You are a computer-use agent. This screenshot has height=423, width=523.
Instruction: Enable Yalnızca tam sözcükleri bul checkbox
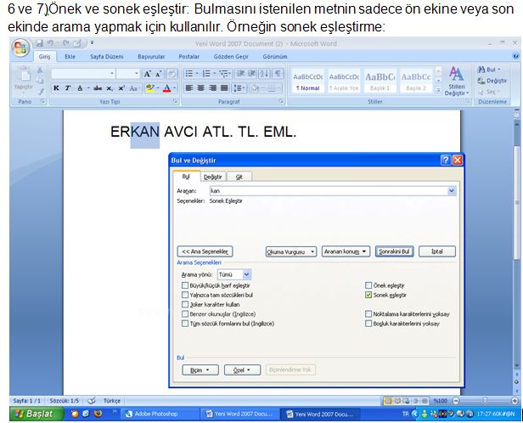(185, 295)
